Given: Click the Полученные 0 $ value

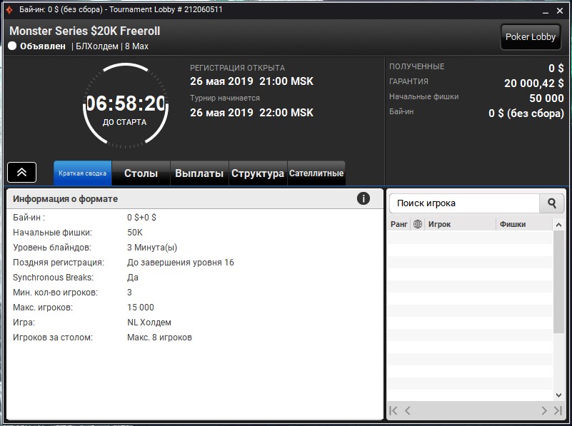Looking at the screenshot, I should 556,68.
